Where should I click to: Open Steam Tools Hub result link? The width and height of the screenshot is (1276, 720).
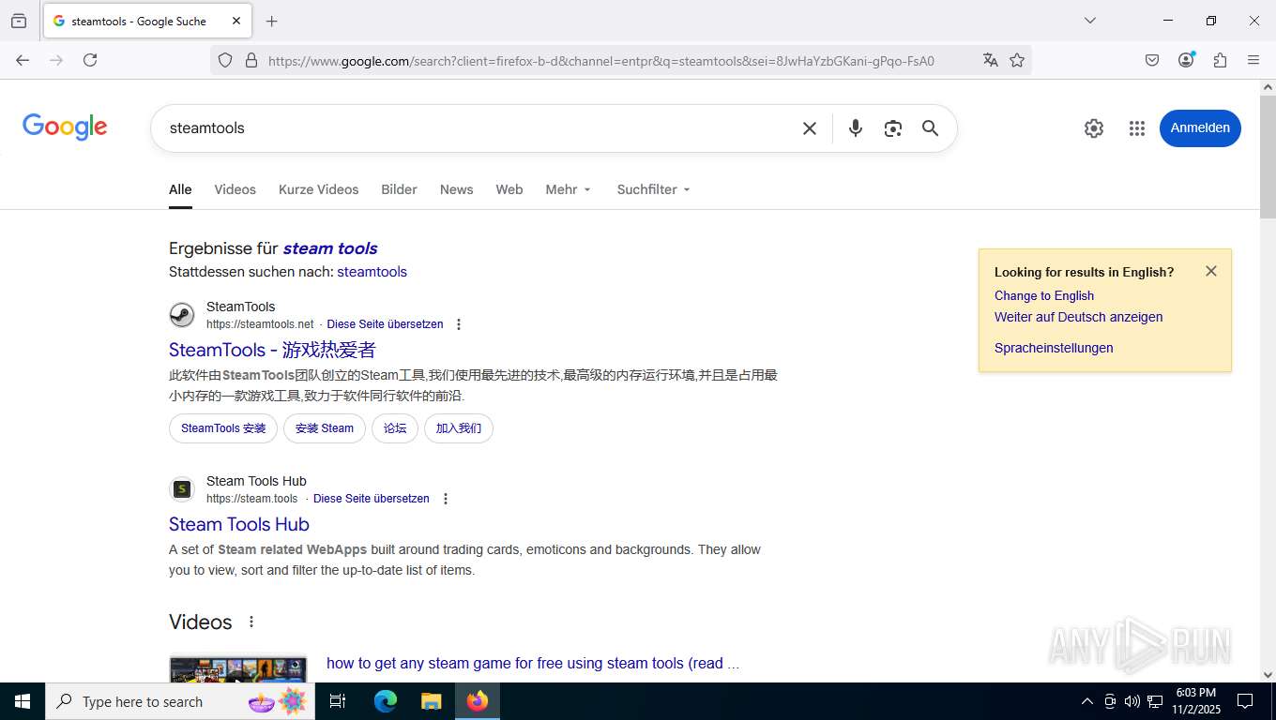coord(239,524)
